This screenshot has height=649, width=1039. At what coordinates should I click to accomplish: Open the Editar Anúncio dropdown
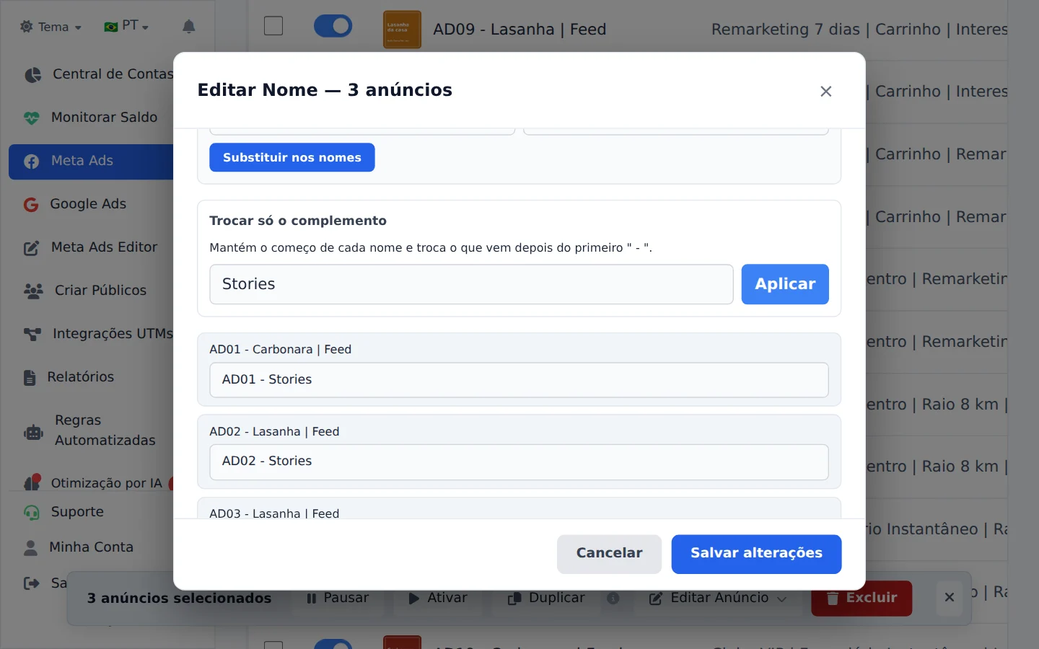[718, 599]
